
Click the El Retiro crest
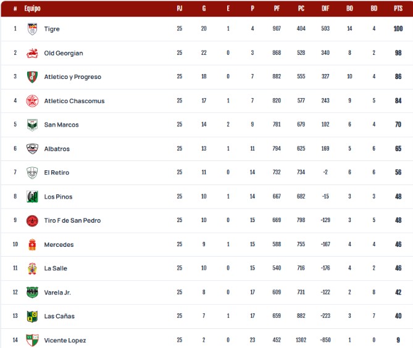32,173
